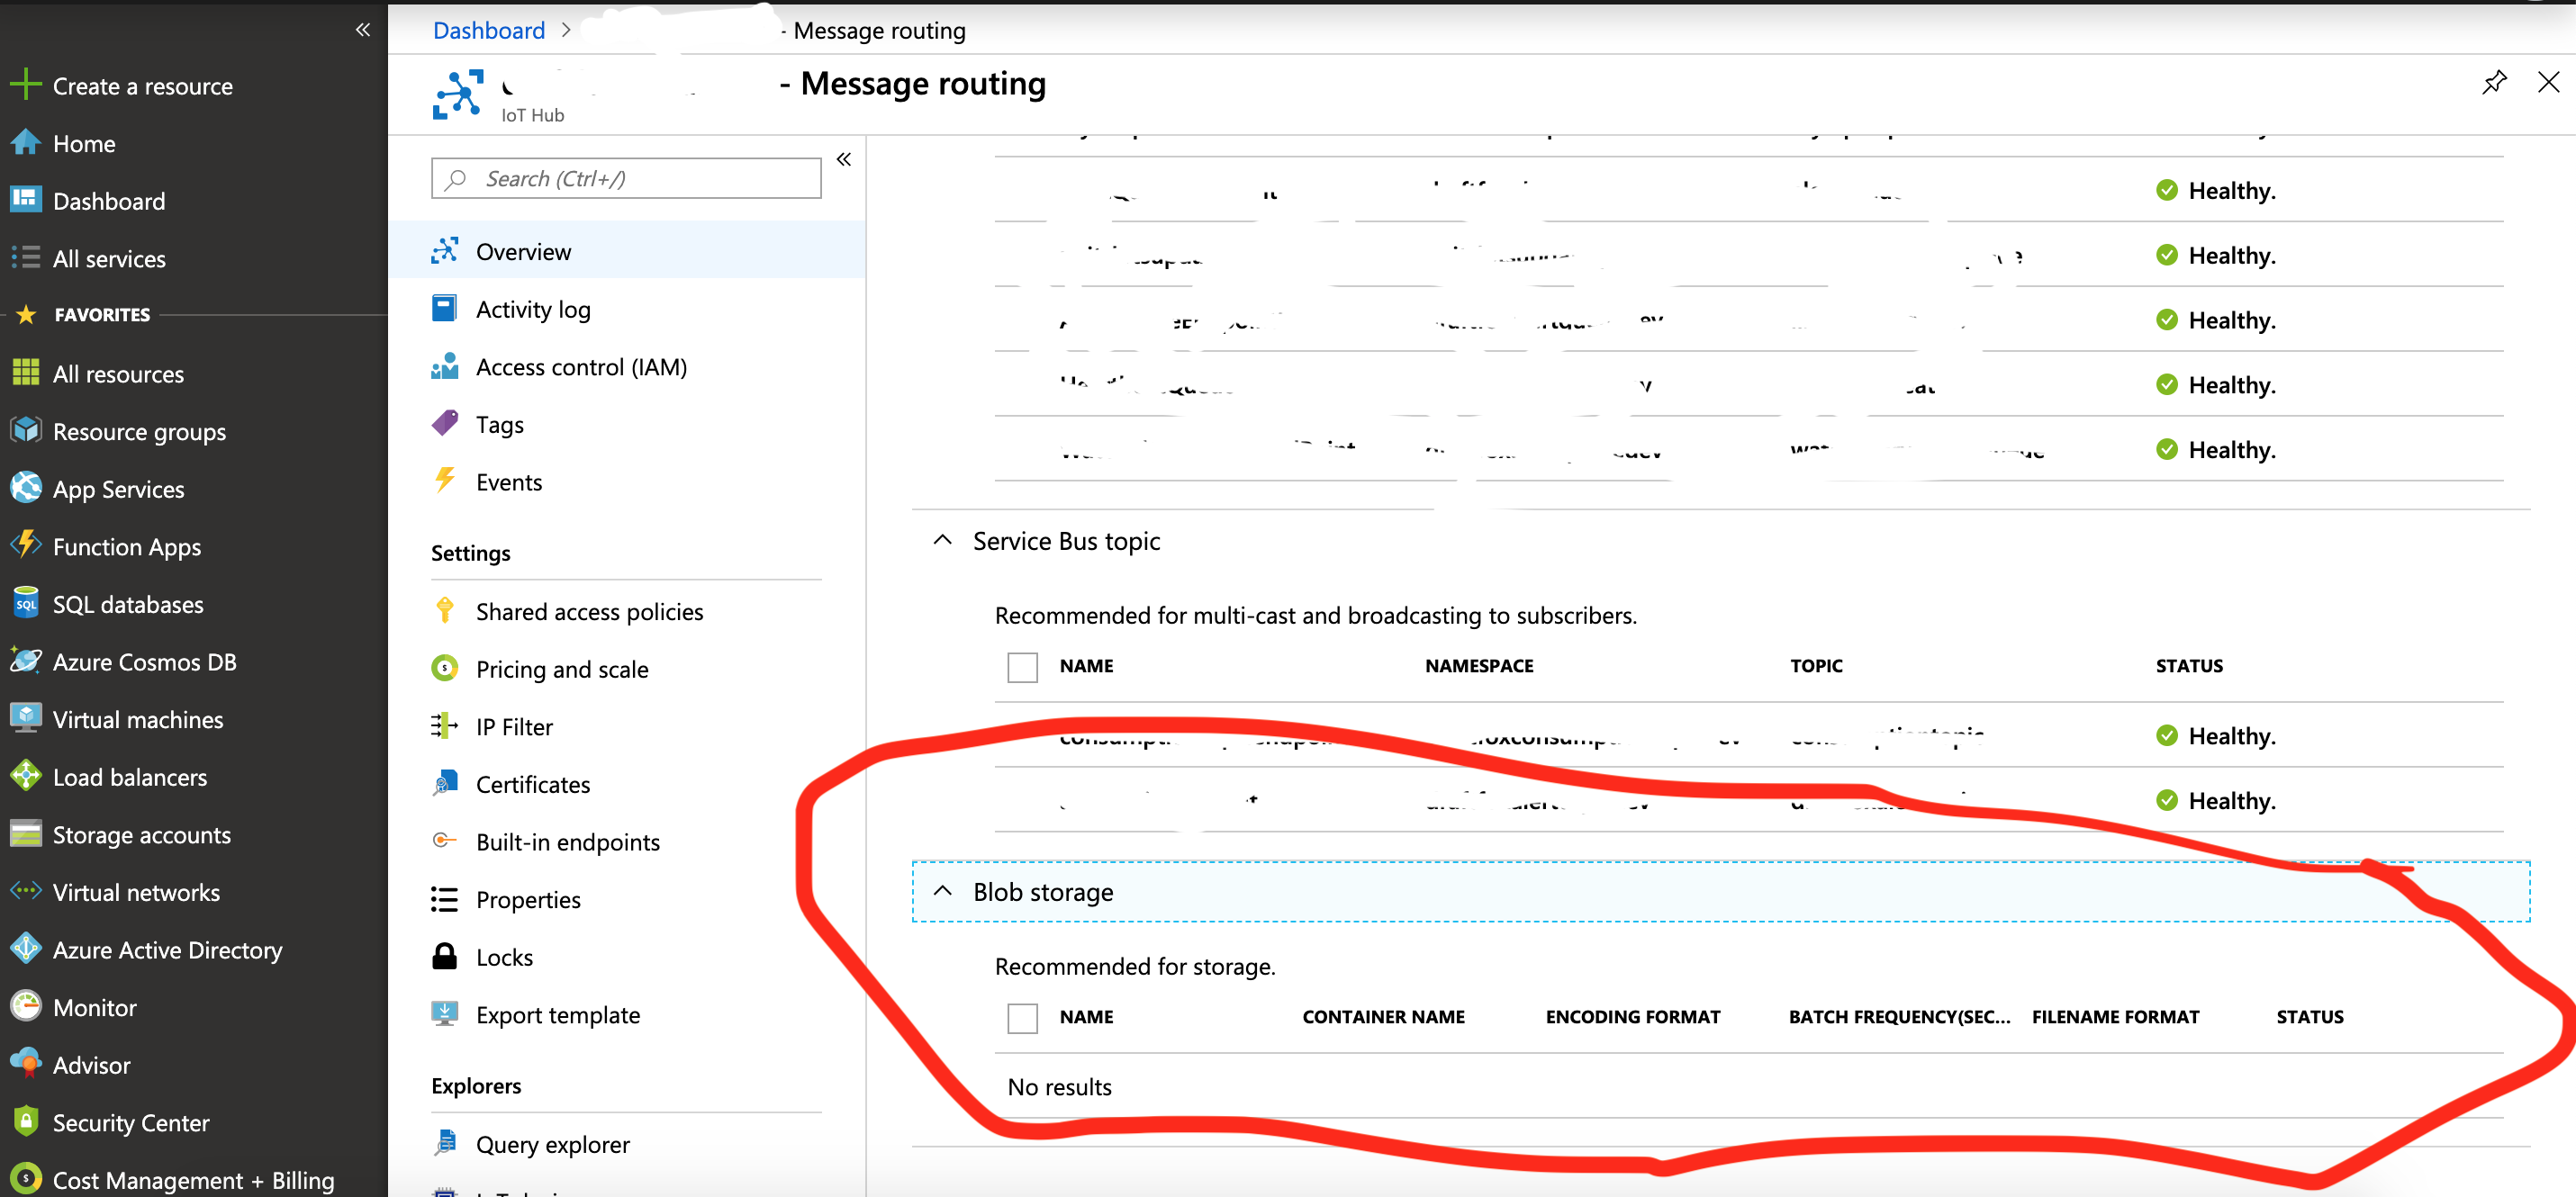Open Azure Cosmos DB from the sidebar
This screenshot has width=2576, height=1197.
144,661
